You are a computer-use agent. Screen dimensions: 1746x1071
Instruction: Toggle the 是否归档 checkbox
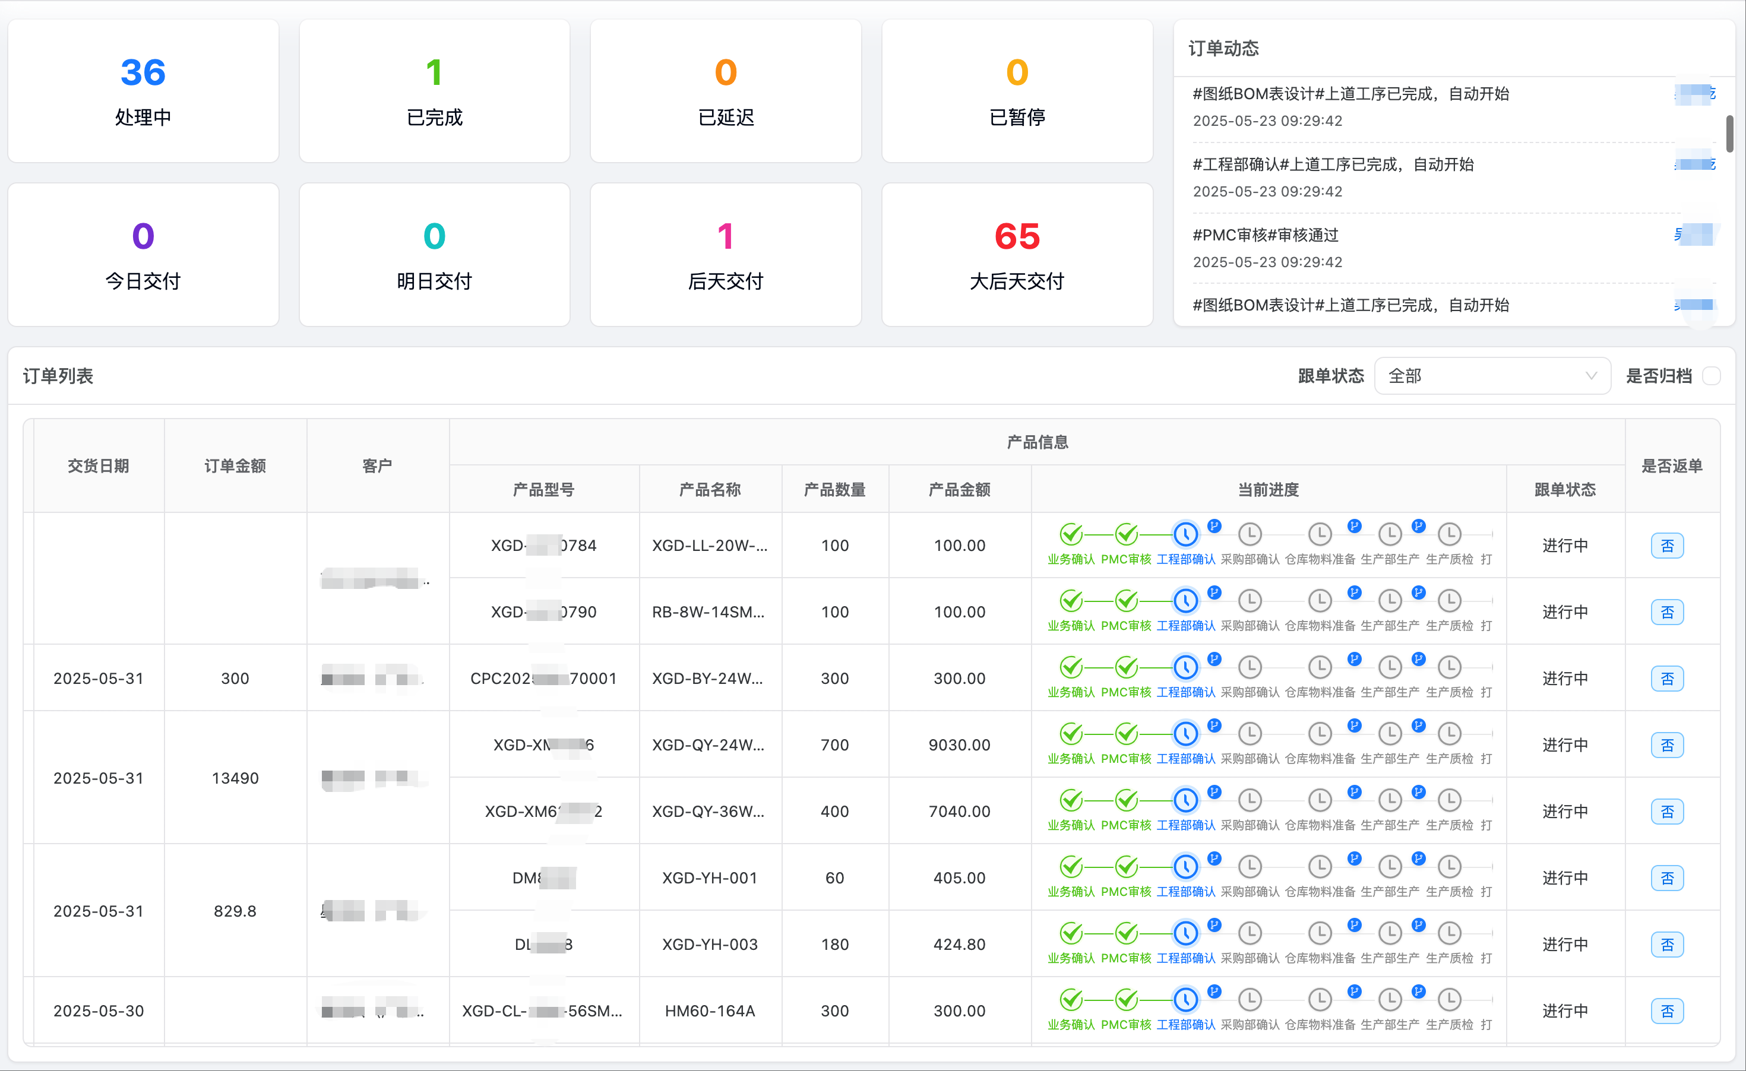(x=1712, y=376)
